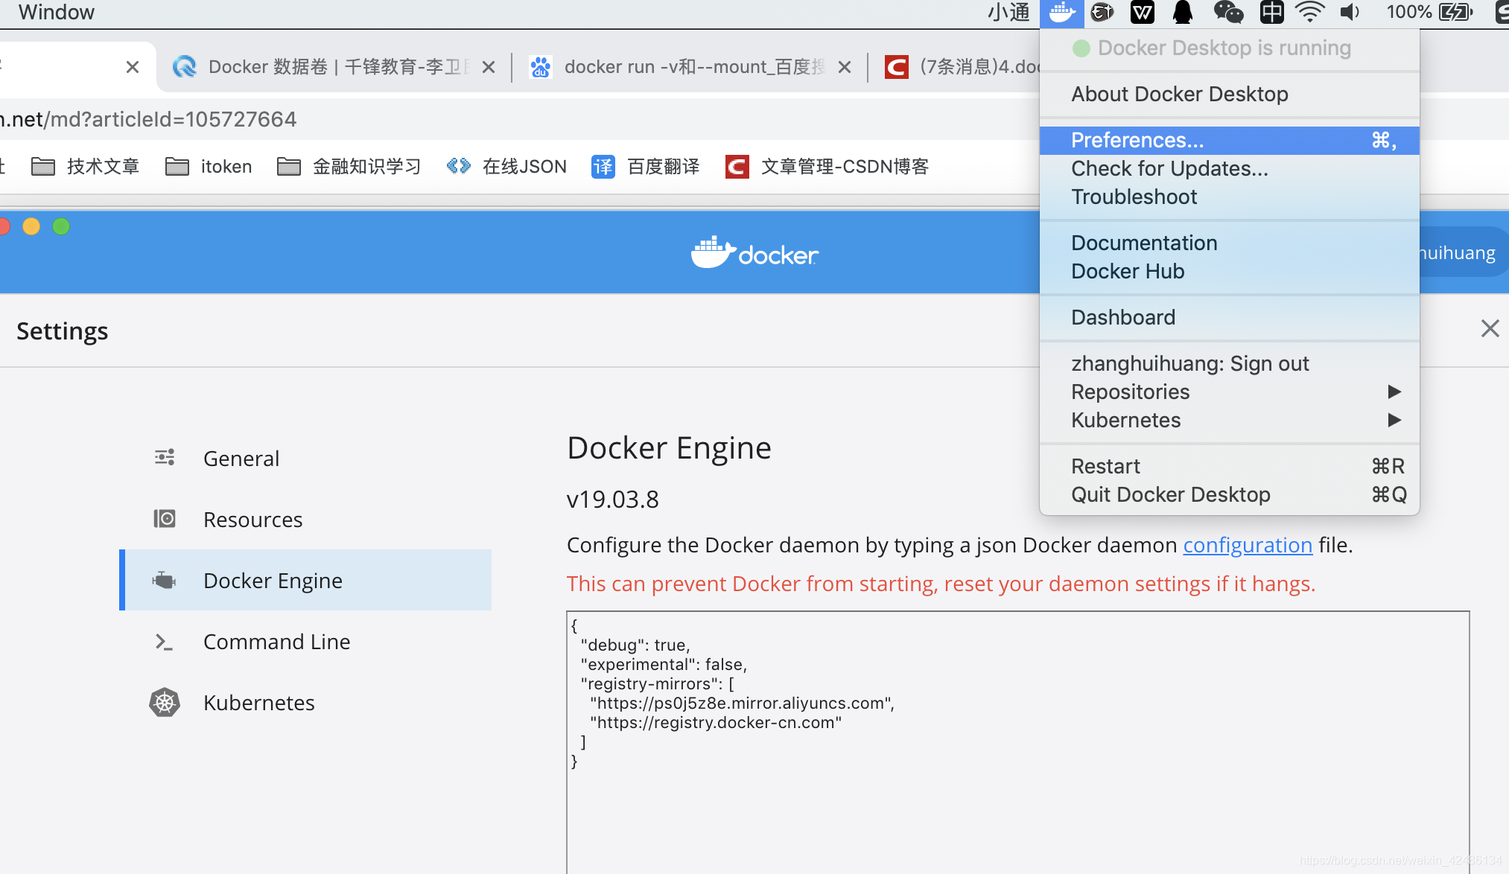
Task: Click the 百度翻译 bookmark
Action: click(647, 166)
